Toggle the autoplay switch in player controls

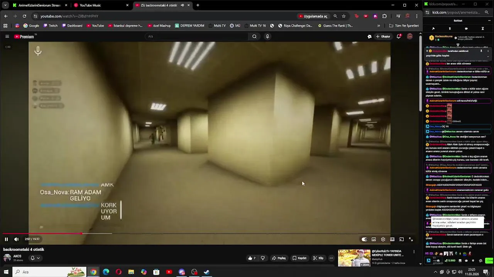364,239
